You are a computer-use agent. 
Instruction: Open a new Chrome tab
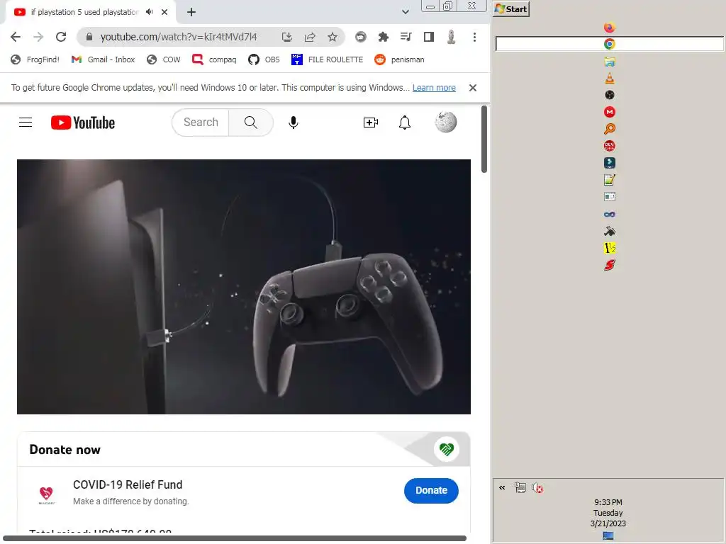click(191, 12)
